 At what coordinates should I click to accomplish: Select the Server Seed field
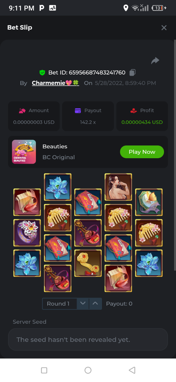pyautogui.click(x=88, y=340)
